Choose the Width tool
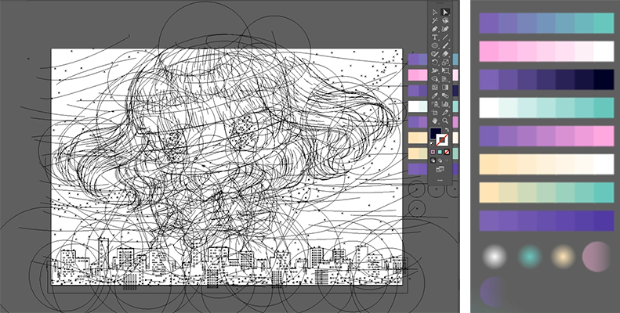Image resolution: width=620 pixels, height=313 pixels. tap(435, 70)
